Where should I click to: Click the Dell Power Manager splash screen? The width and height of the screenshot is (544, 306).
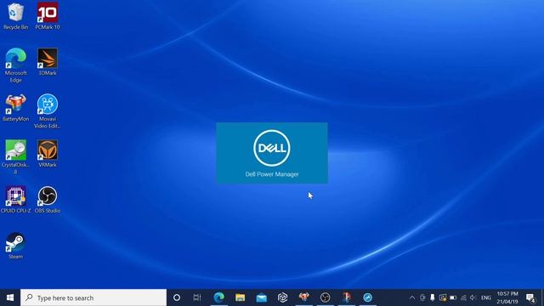pos(272,153)
